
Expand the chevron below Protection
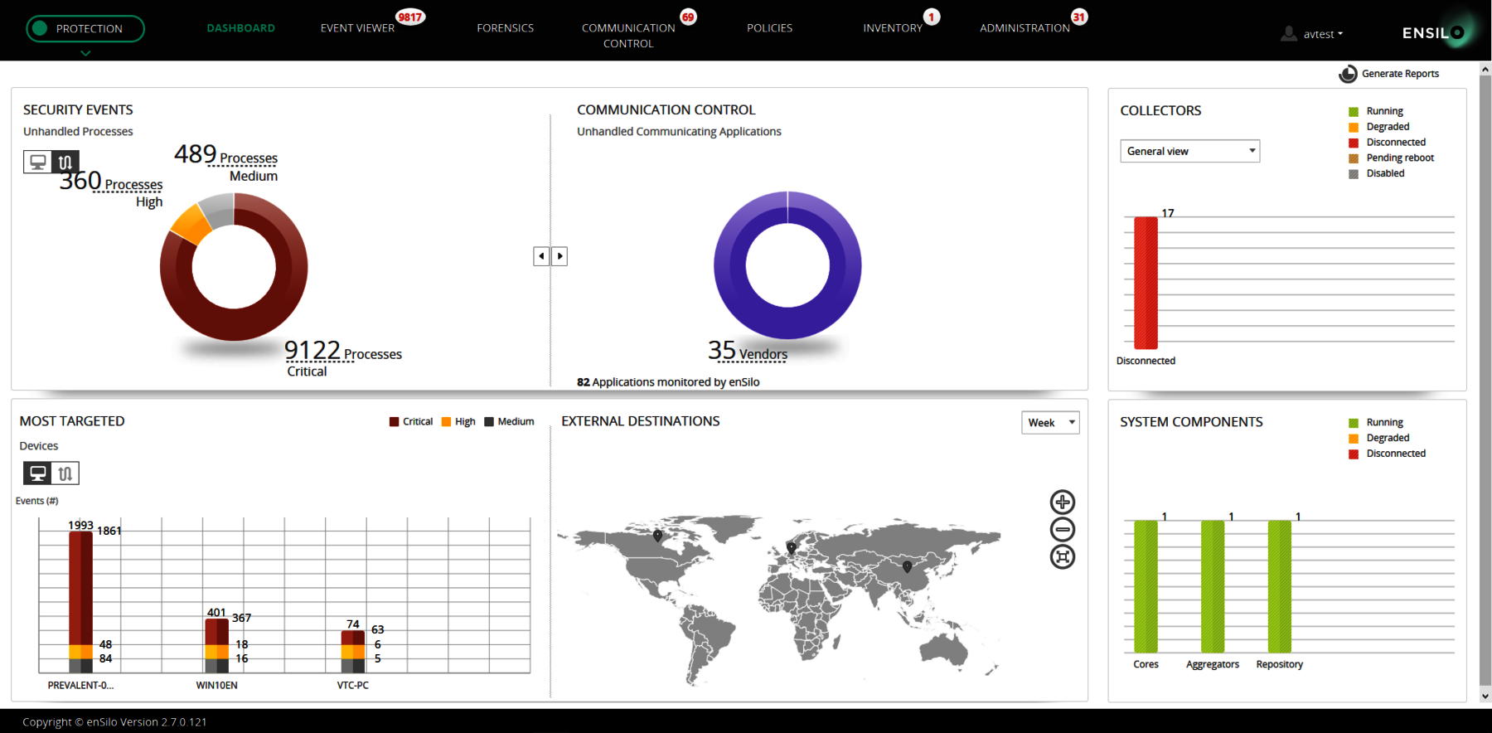coord(85,53)
